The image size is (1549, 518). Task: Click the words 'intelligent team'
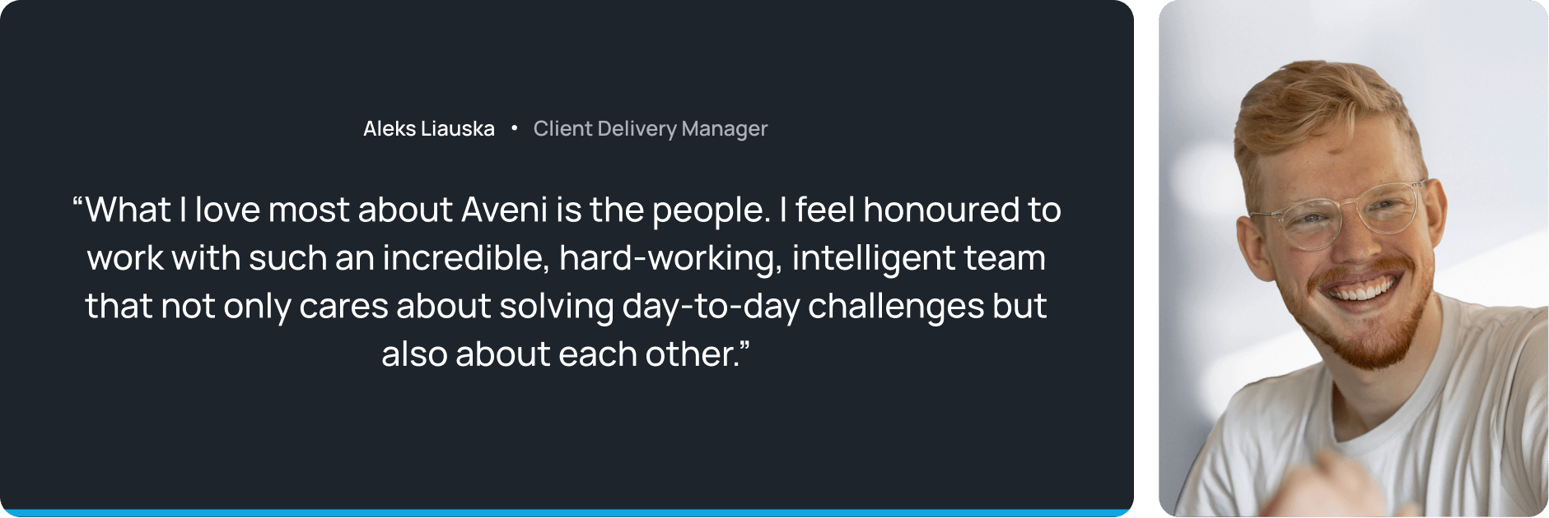(x=919, y=259)
